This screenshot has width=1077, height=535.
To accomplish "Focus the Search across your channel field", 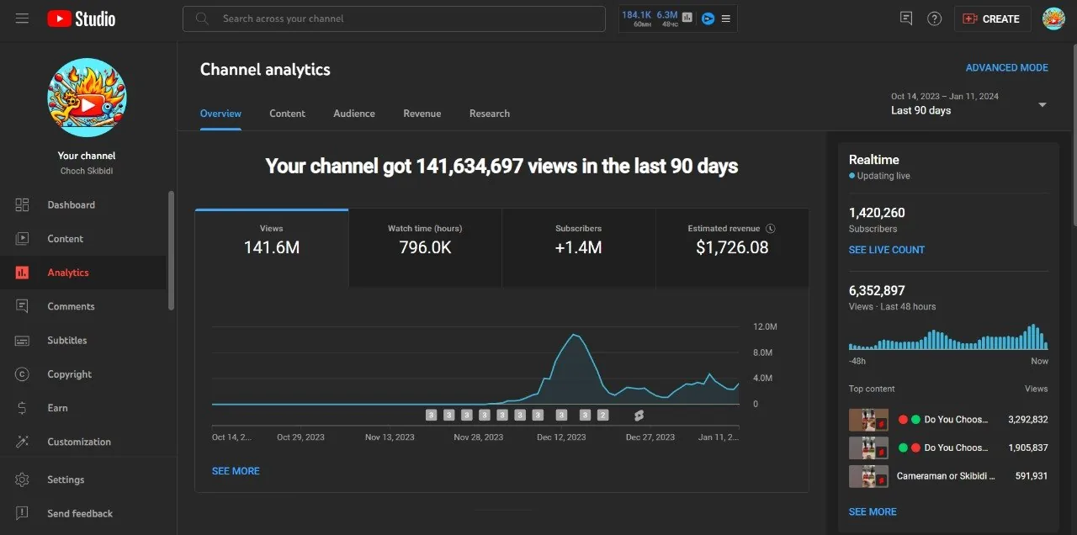I will tap(394, 19).
